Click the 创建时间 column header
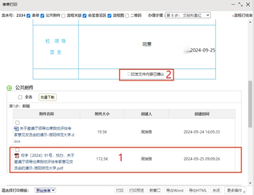Image resolution: width=254 pixels, height=195 pixels. click(202, 114)
